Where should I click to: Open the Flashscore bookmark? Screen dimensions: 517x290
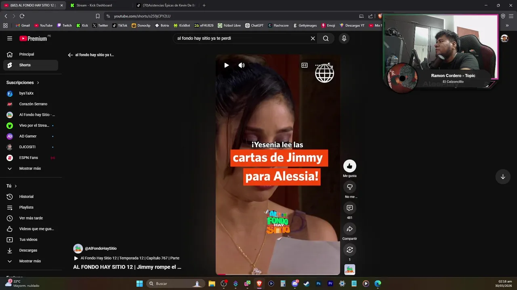pyautogui.click(x=279, y=25)
